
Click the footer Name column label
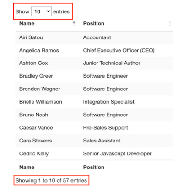27,167
